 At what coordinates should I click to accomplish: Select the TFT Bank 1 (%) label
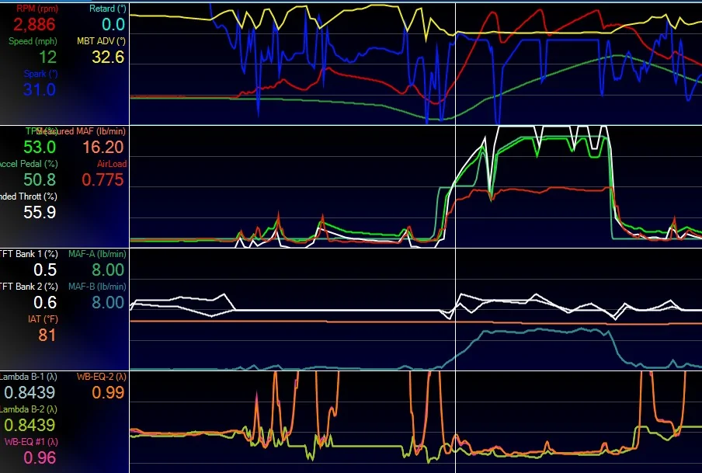[x=29, y=254]
